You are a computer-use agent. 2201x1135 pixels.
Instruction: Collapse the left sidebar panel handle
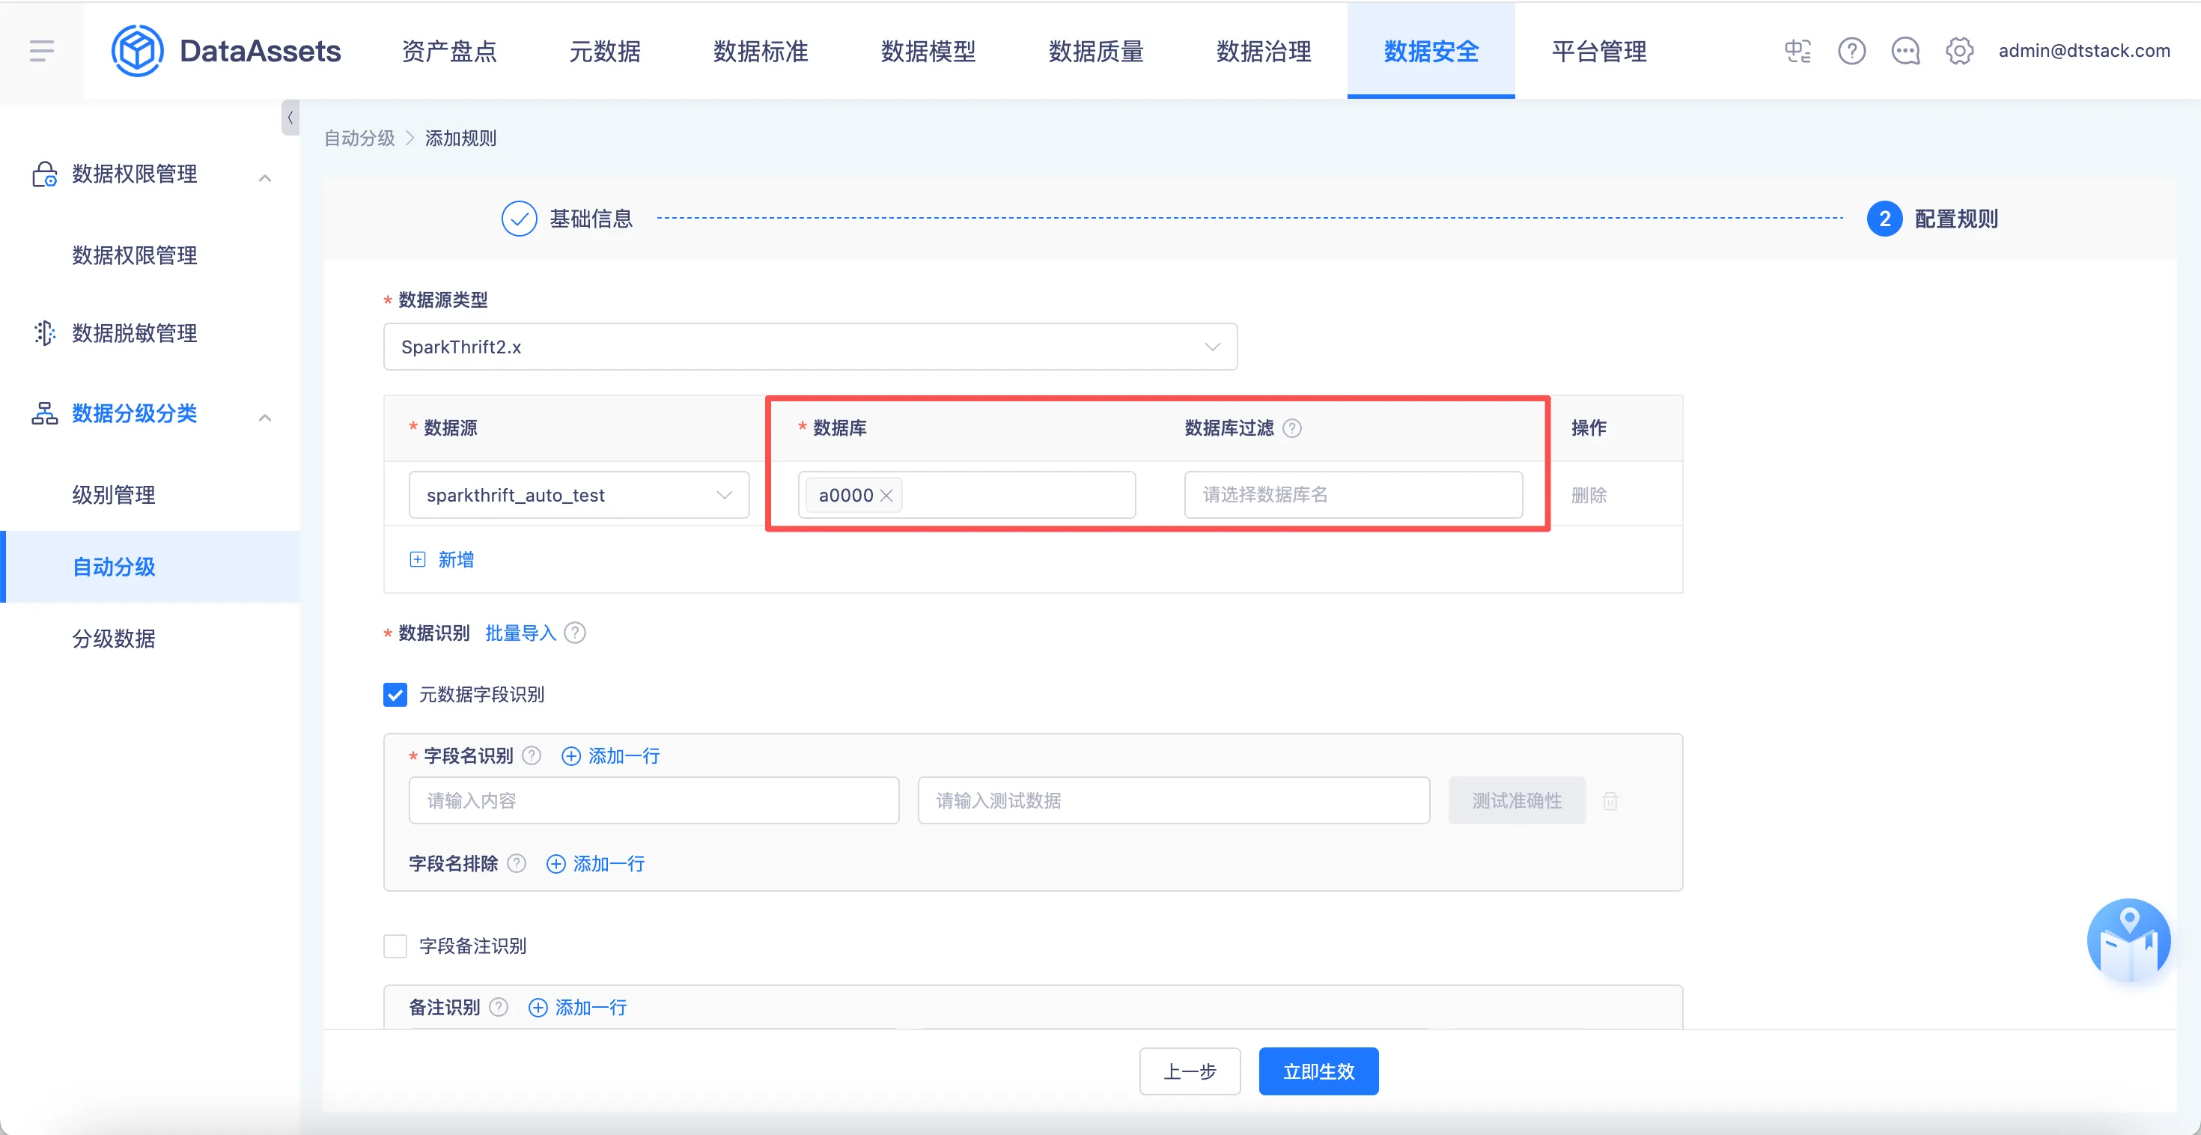pyautogui.click(x=290, y=118)
